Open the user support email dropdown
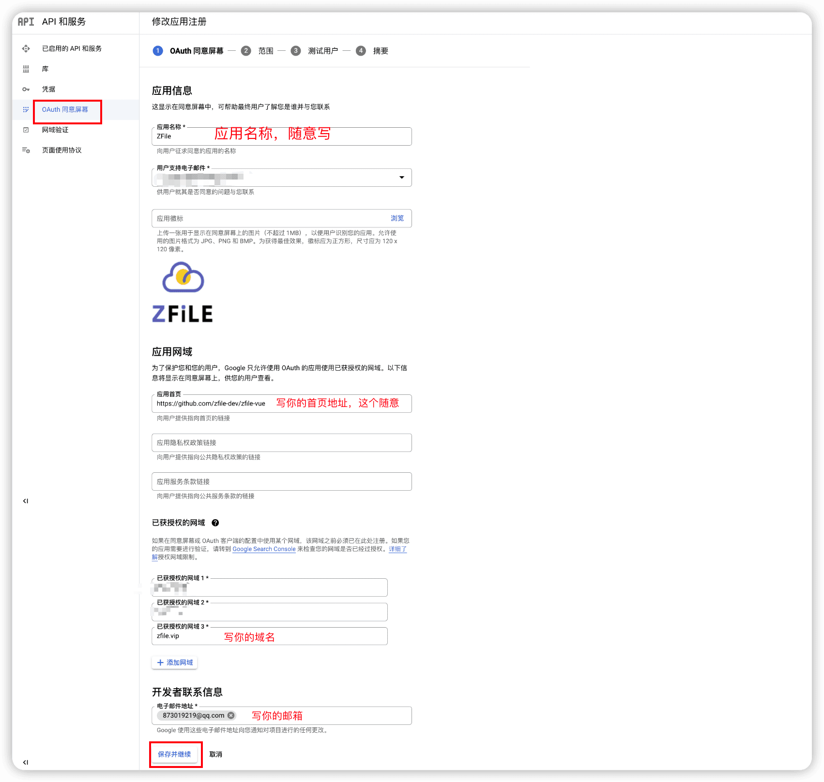 point(401,177)
